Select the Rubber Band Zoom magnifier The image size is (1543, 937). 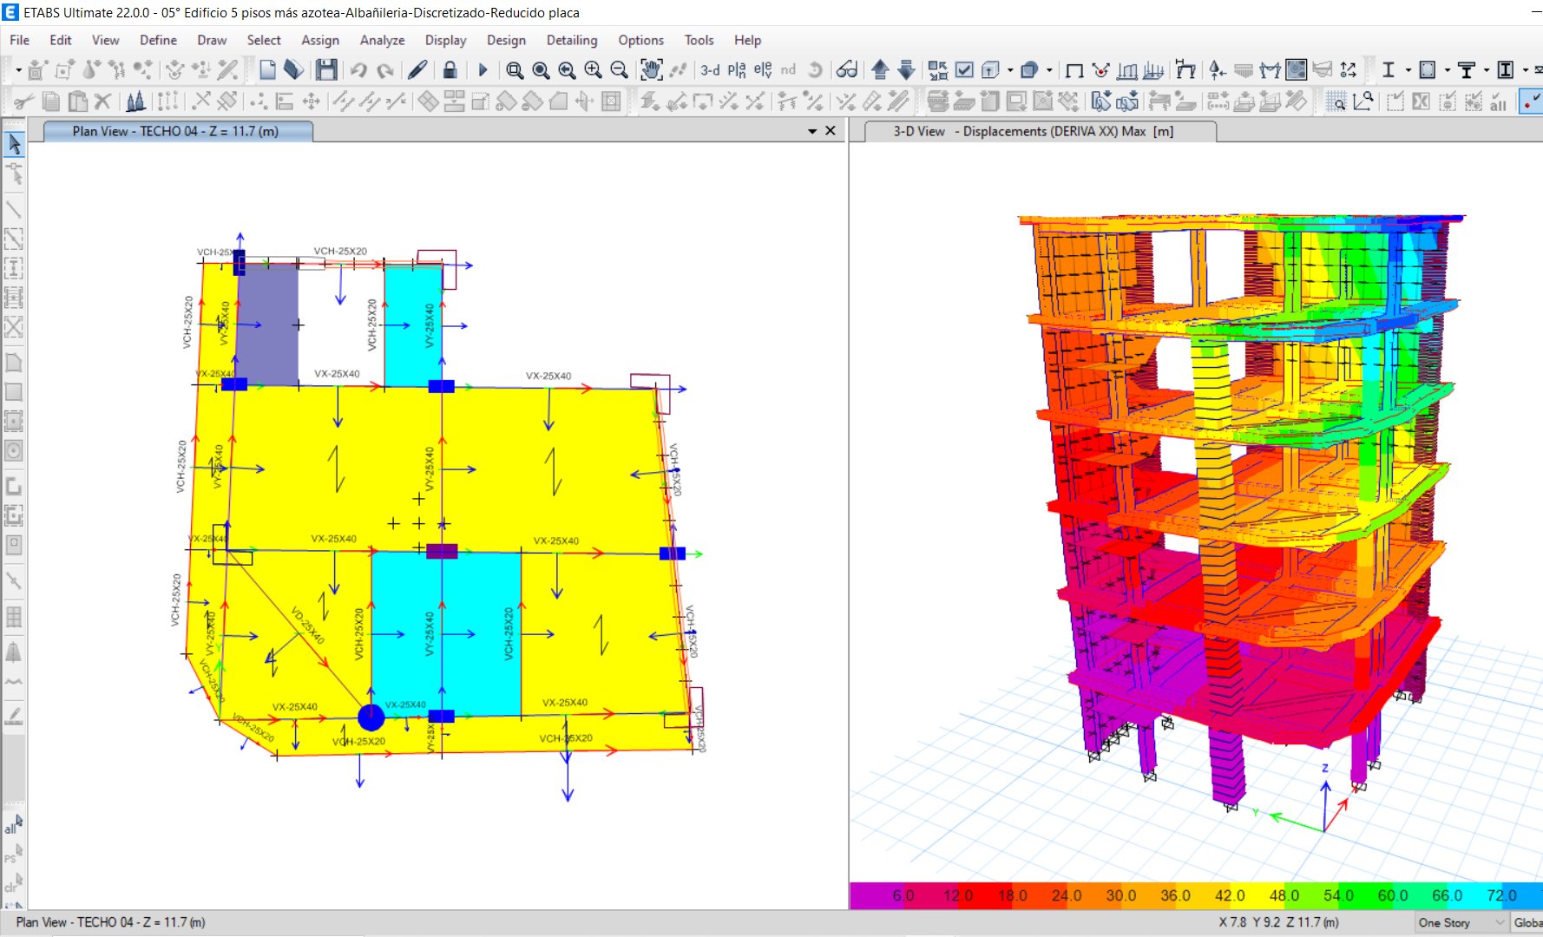(515, 69)
